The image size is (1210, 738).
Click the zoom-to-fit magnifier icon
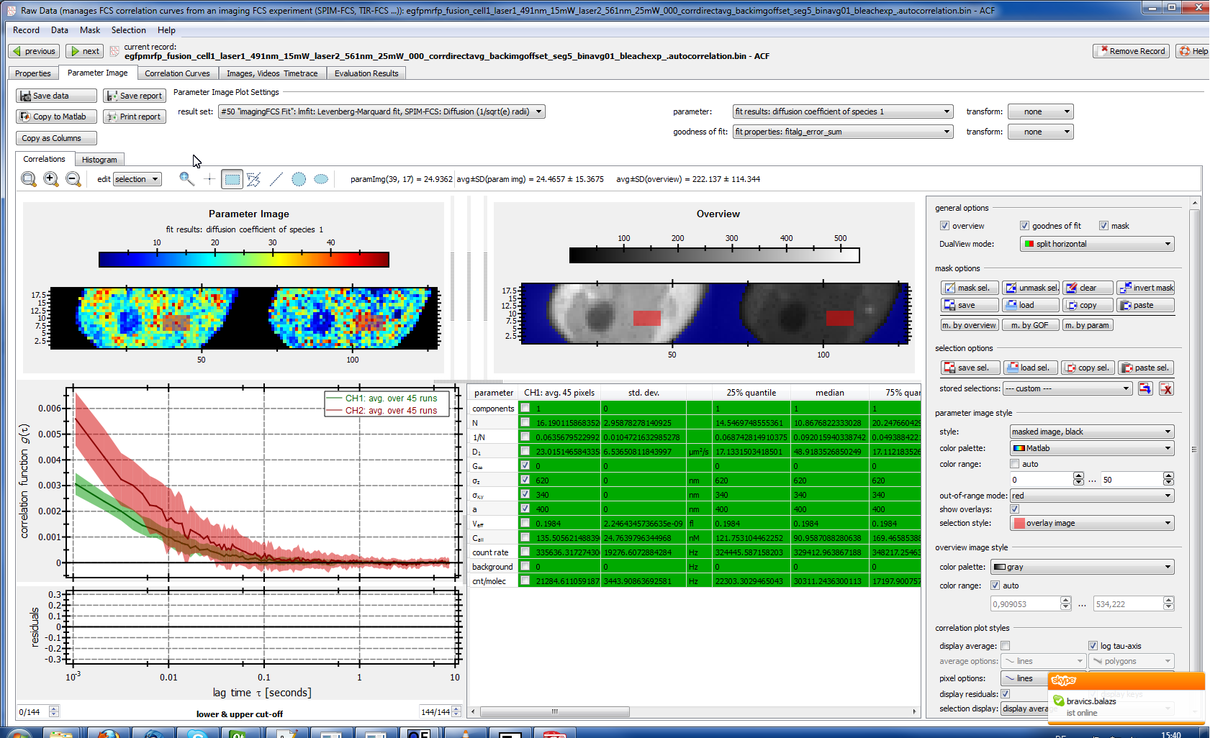(29, 179)
